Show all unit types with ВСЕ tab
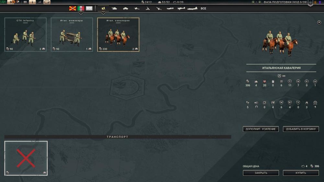The width and height of the screenshot is (324, 182). (x=203, y=8)
